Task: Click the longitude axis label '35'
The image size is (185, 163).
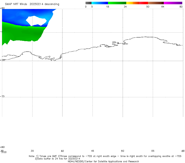Action: tap(32, 151)
